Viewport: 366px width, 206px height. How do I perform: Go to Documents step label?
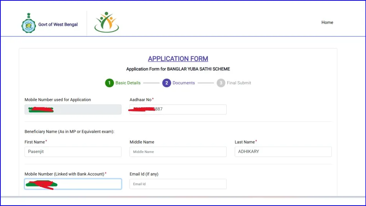(184, 83)
